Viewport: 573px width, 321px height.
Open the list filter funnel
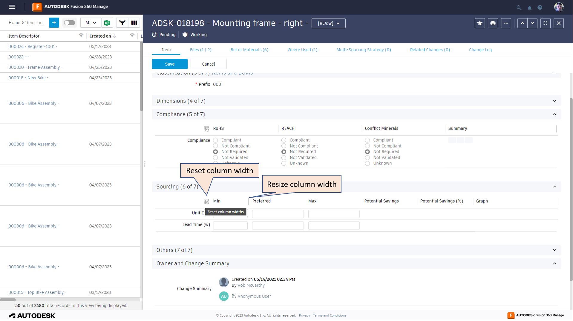pyautogui.click(x=122, y=23)
